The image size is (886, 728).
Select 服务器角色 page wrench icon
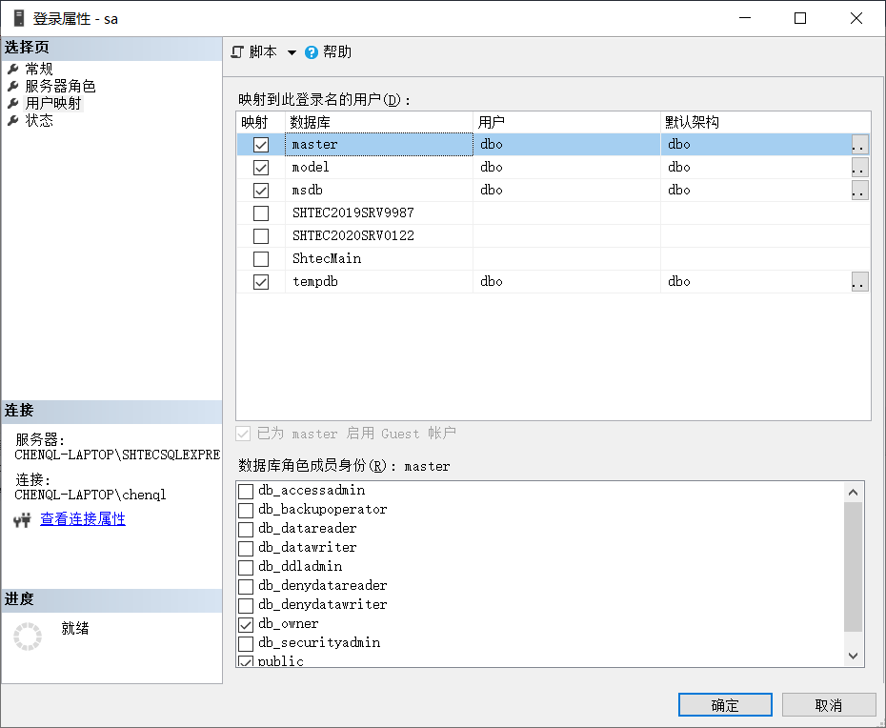click(x=12, y=87)
